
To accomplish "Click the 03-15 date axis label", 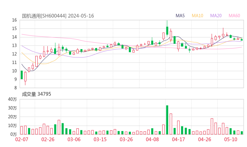I will point(100,139).
